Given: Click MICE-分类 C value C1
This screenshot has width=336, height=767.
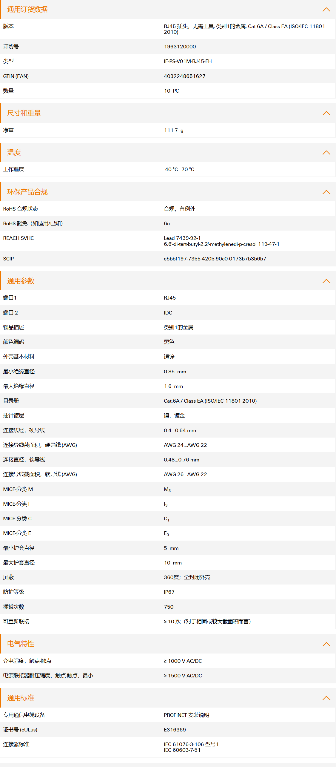Looking at the screenshot, I should [167, 519].
